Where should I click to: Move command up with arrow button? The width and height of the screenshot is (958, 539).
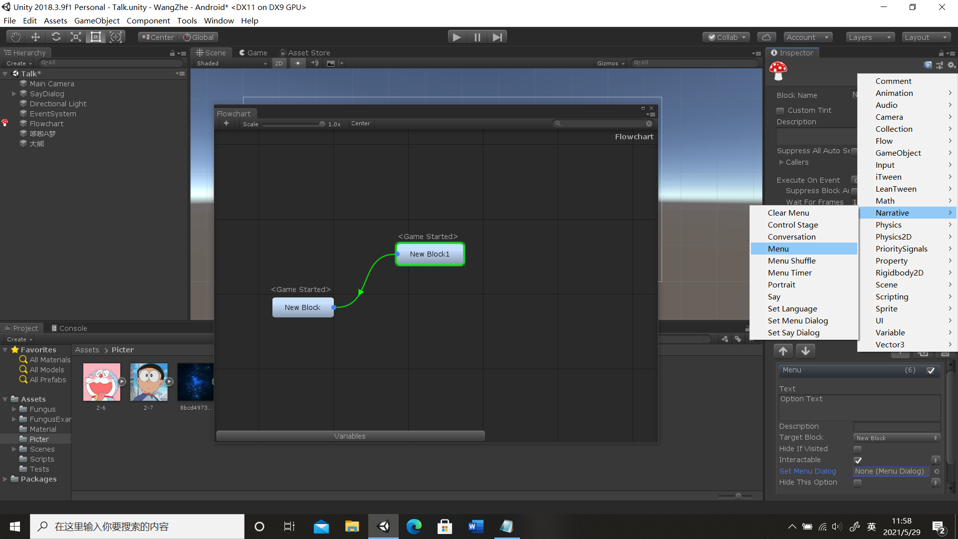point(783,351)
